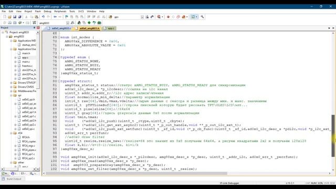Select app.c in the project tree

tap(25, 57)
